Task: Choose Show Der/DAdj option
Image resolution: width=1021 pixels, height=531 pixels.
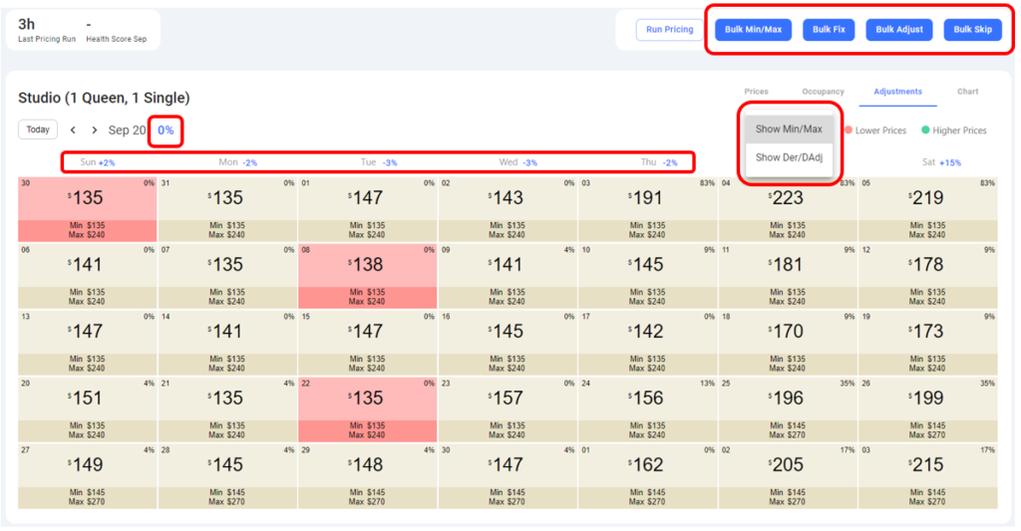Action: tap(790, 157)
